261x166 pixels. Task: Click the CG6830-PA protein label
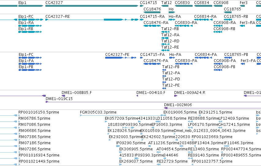click(186, 61)
